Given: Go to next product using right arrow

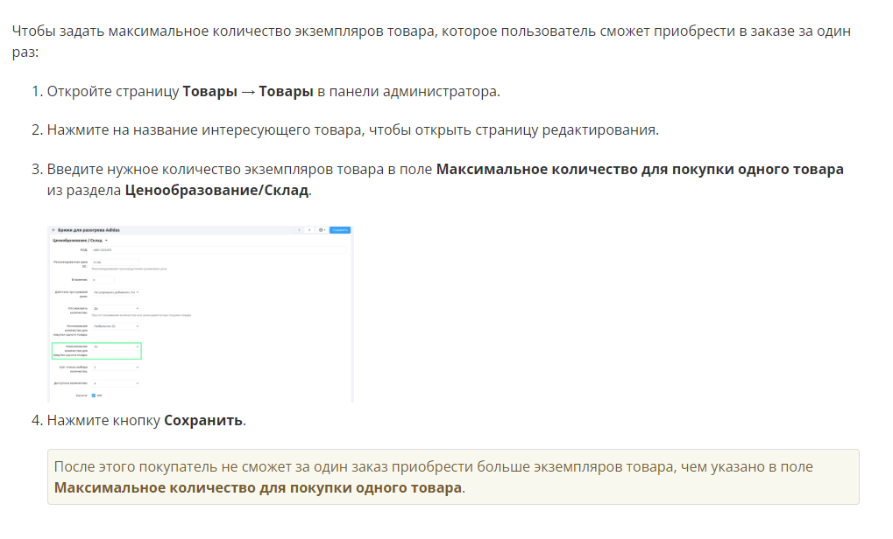Looking at the screenshot, I should tap(308, 230).
